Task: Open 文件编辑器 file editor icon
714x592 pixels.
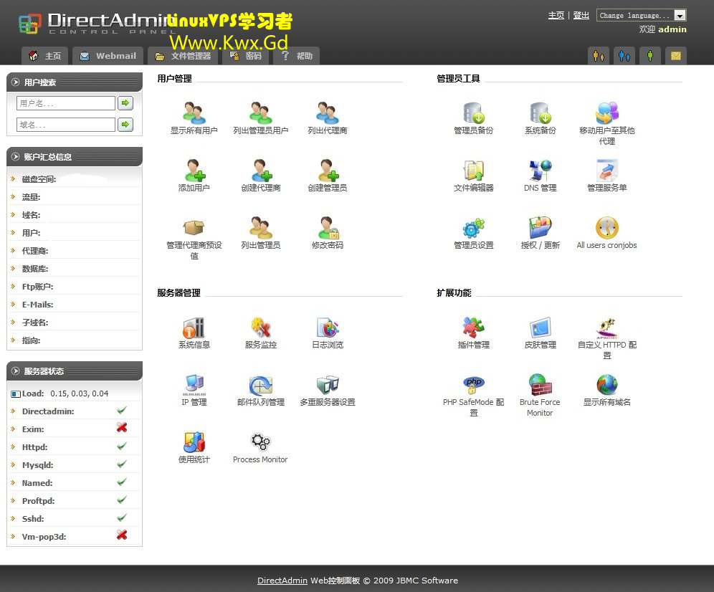Action: pos(474,170)
